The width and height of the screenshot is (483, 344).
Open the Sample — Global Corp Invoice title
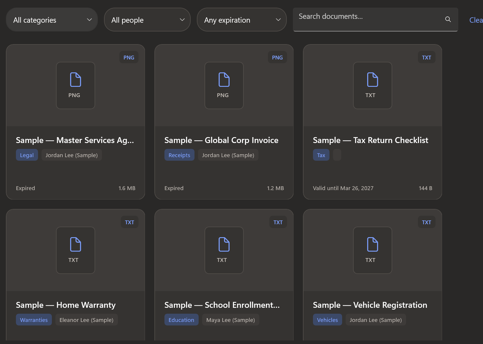[221, 140]
